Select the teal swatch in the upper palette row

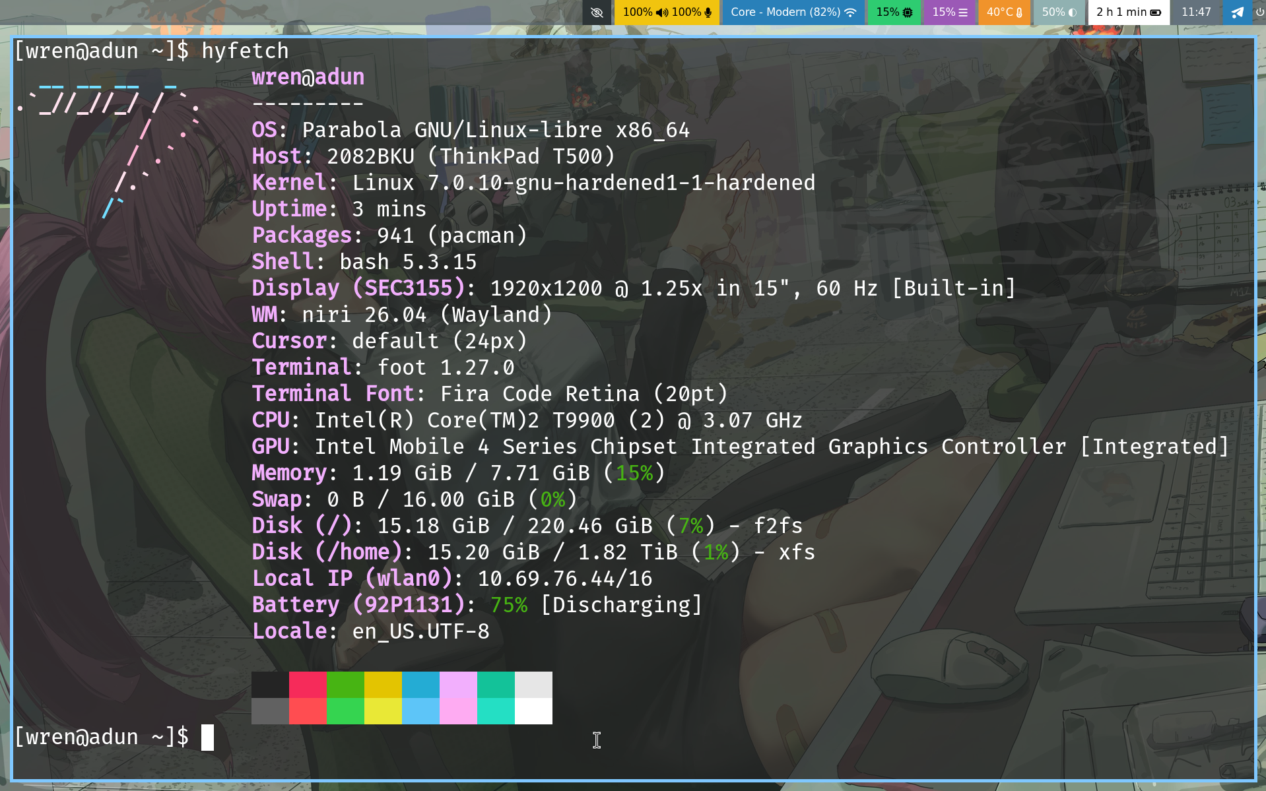coord(496,685)
